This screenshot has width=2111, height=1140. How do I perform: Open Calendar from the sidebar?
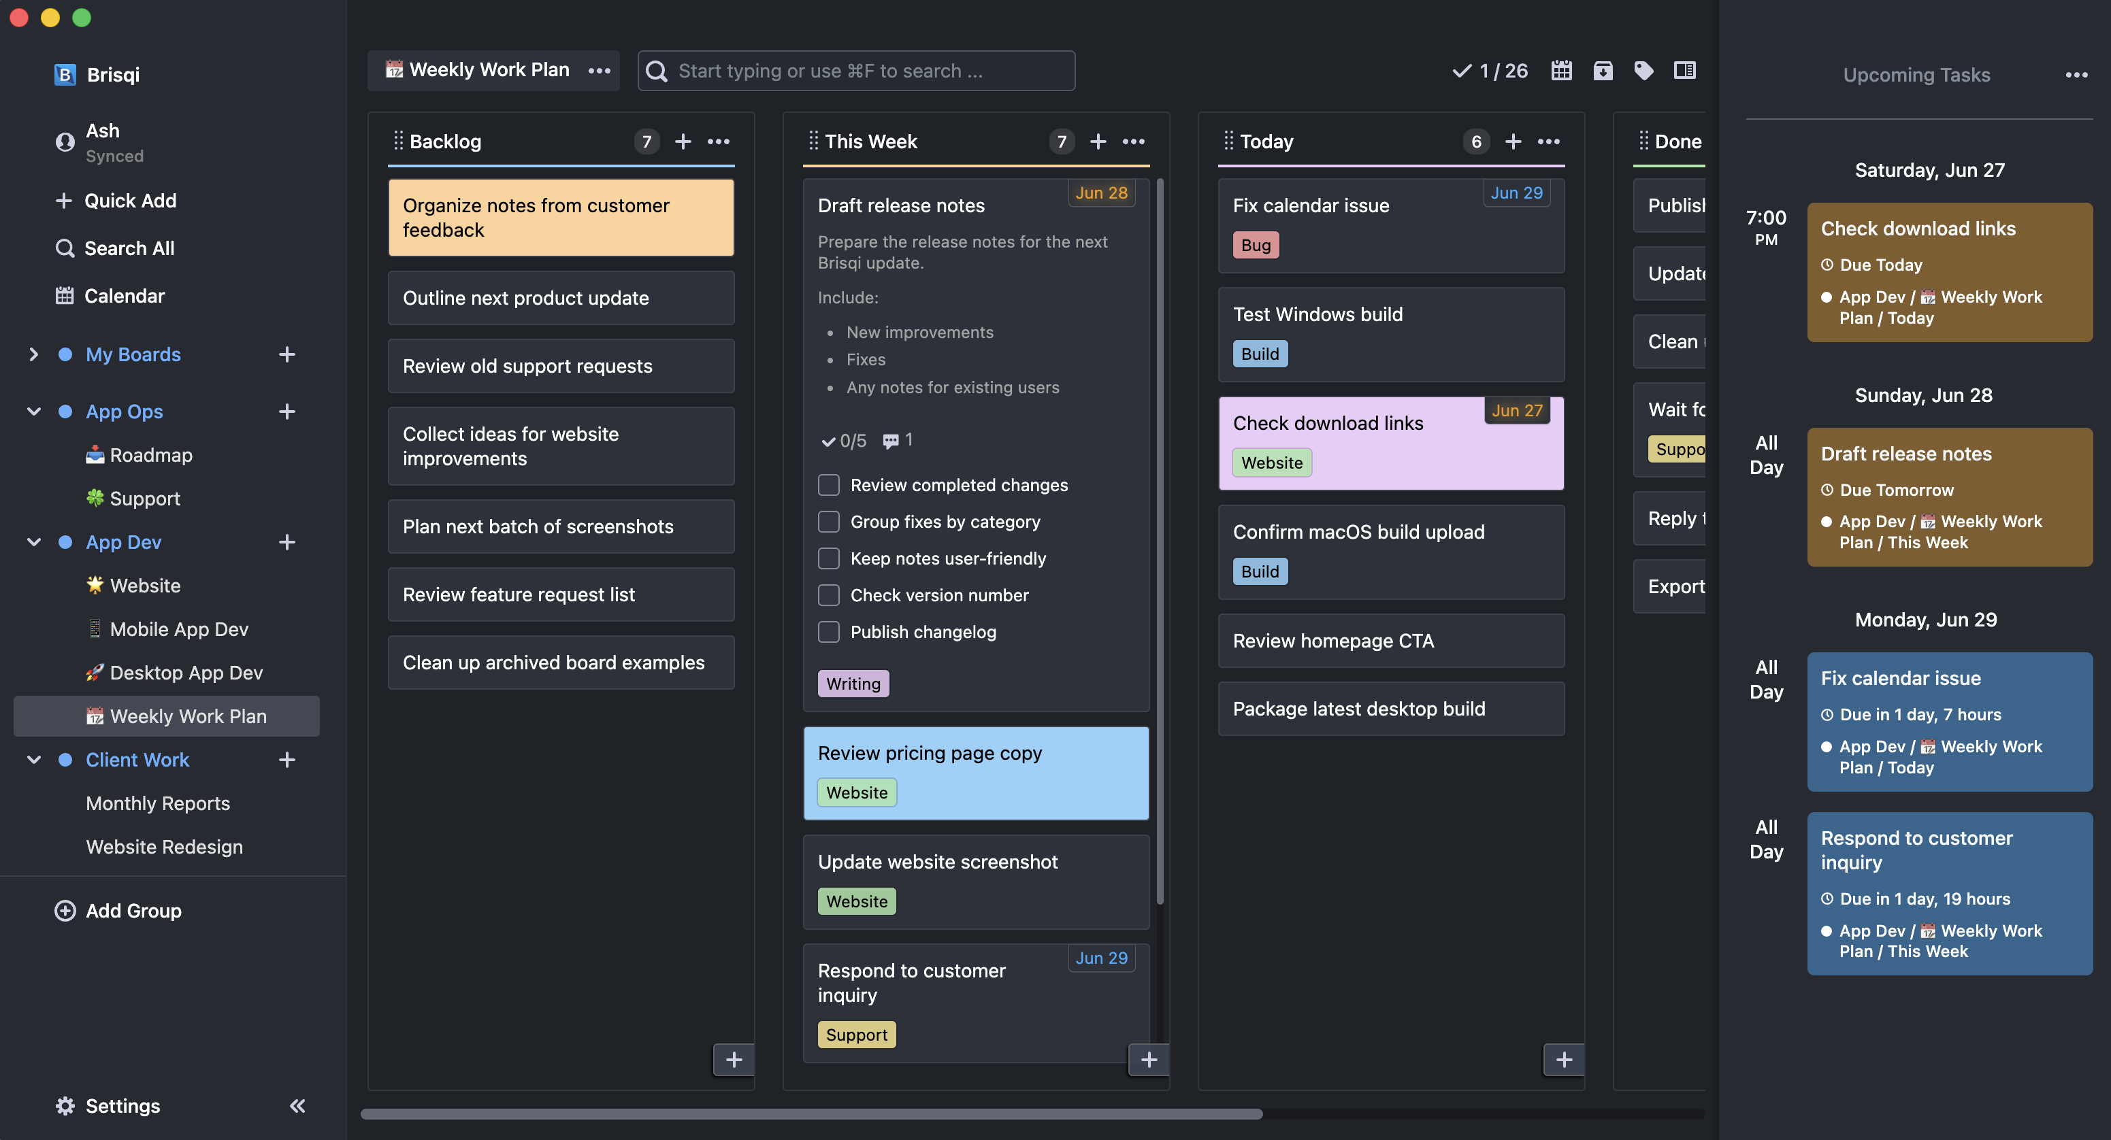point(110,296)
